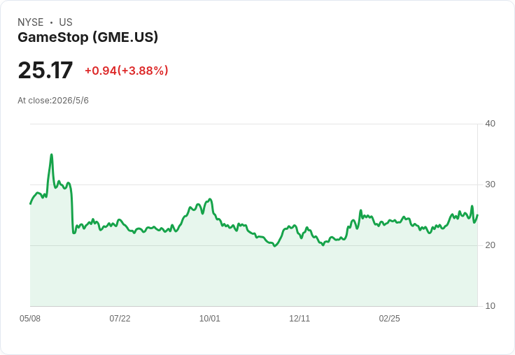Click the At close:2026/5/6 timestamp
The height and width of the screenshot is (355, 515).
[x=53, y=101]
